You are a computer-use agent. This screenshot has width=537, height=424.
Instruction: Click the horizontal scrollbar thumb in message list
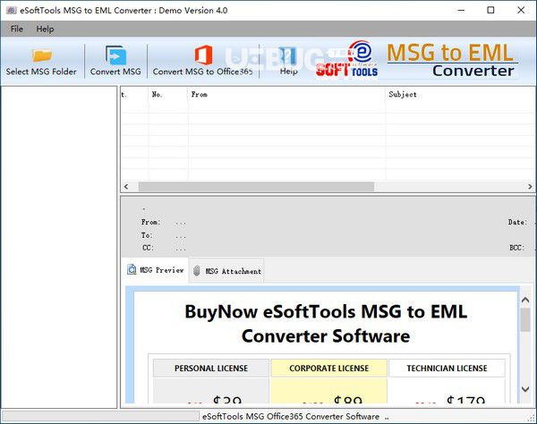tap(256, 186)
